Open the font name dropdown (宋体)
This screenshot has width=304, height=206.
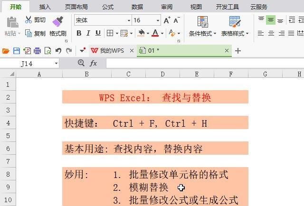129,20
